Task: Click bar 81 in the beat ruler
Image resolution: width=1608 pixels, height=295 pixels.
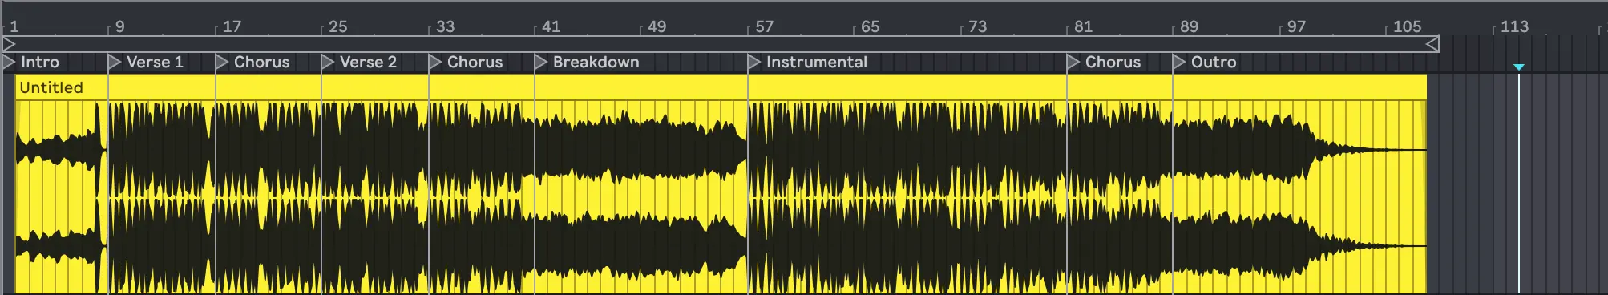Action: pyautogui.click(x=1083, y=26)
